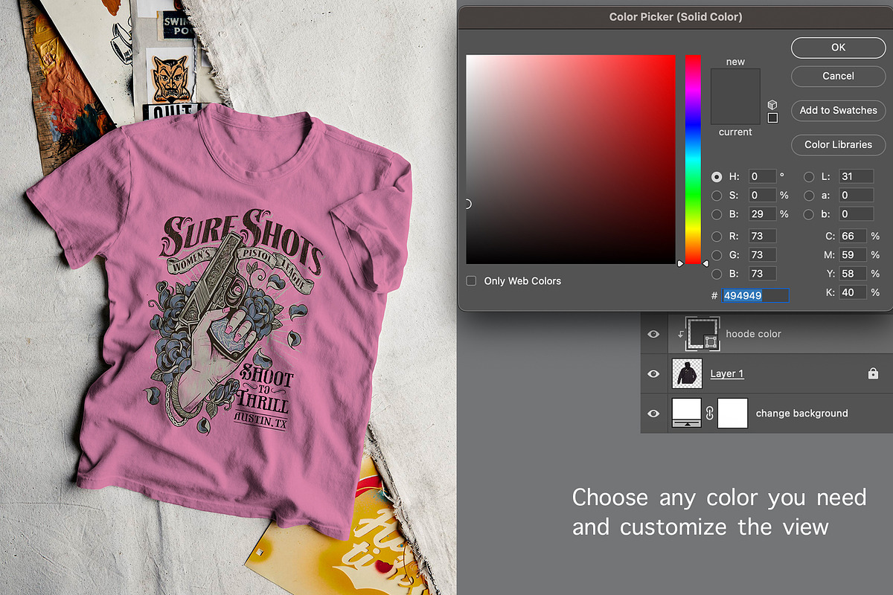Image resolution: width=893 pixels, height=595 pixels.
Task: Hide the hoode color layer
Action: pos(653,334)
